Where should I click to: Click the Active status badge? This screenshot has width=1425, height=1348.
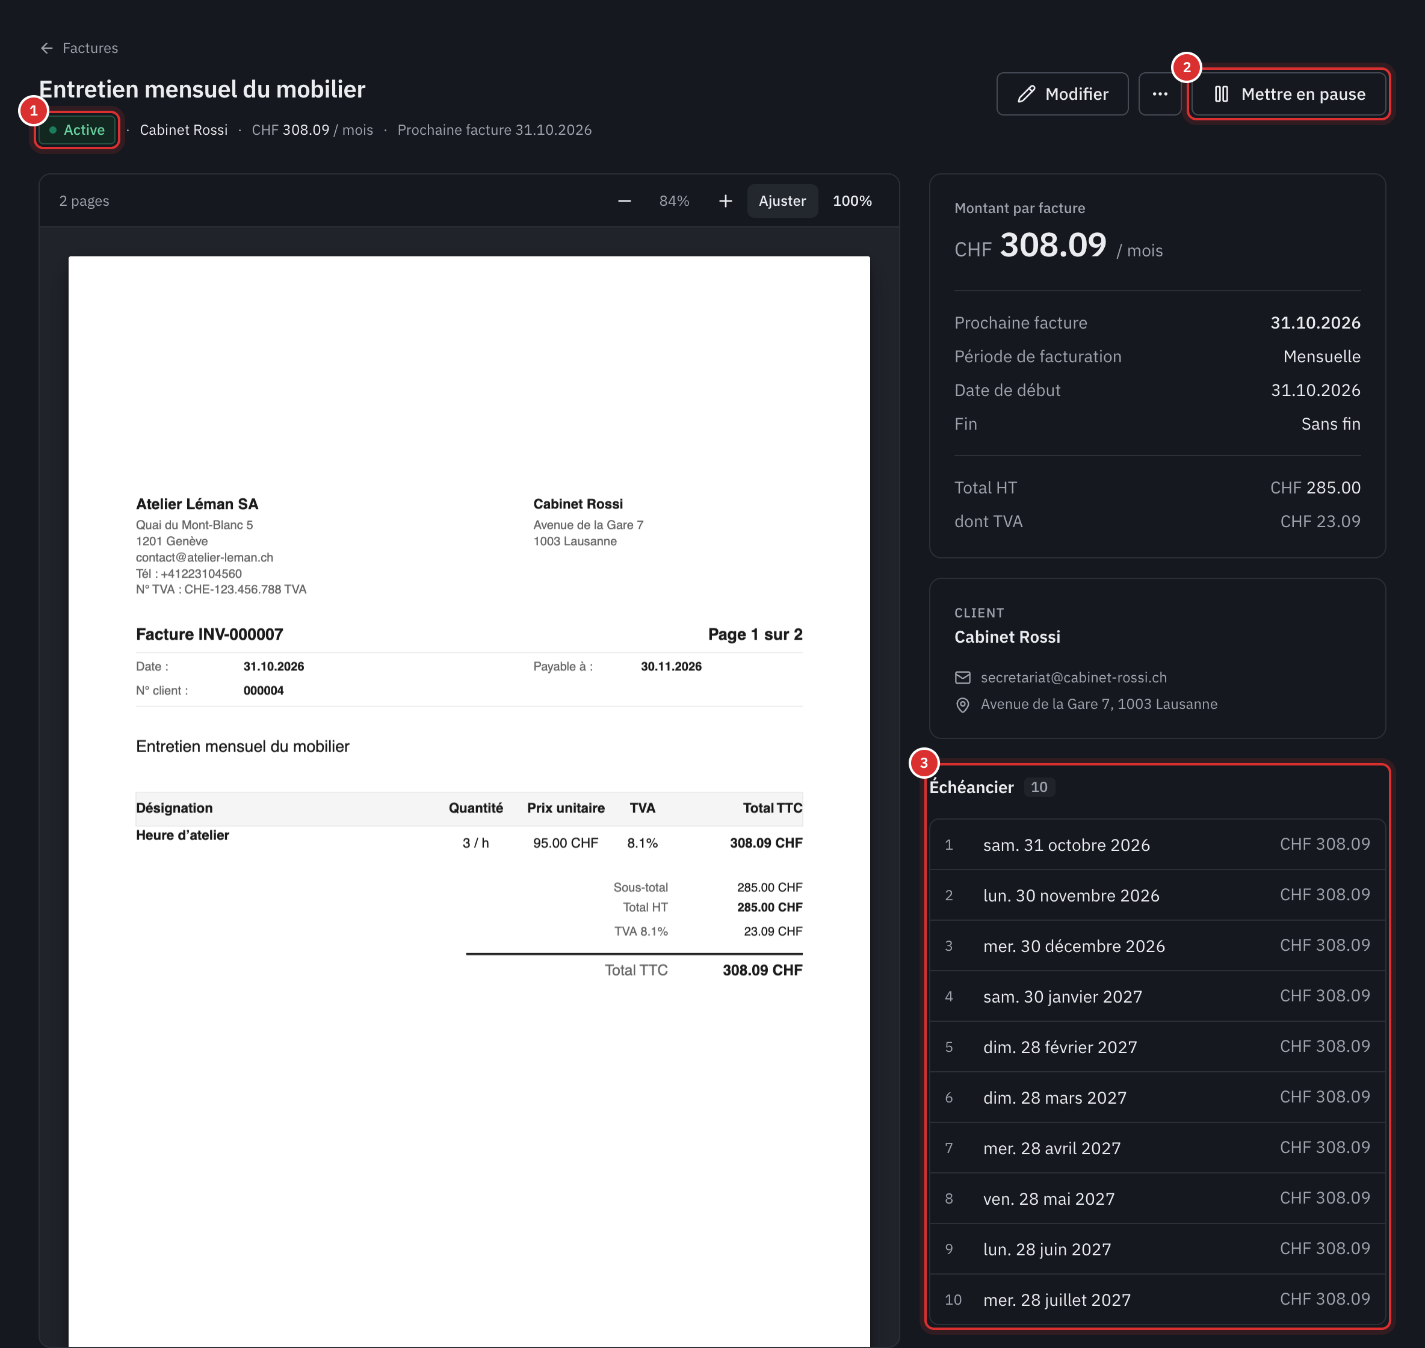click(77, 130)
